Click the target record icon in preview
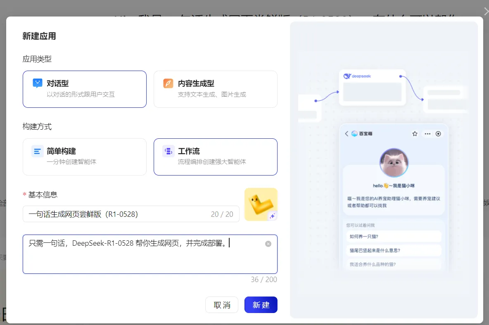The height and width of the screenshot is (325, 489). click(438, 134)
